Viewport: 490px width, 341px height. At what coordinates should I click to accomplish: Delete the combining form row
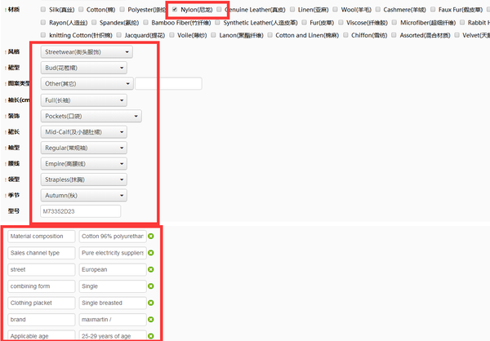[151, 286]
